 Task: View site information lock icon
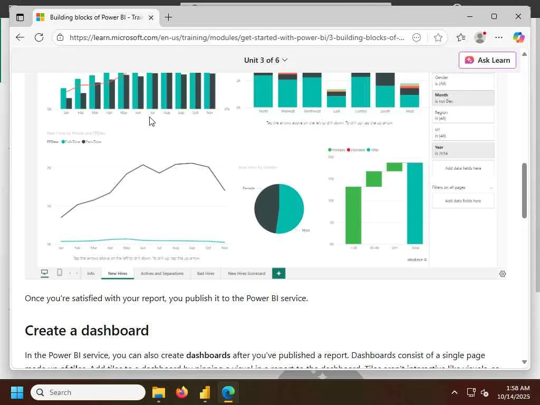[60, 37]
